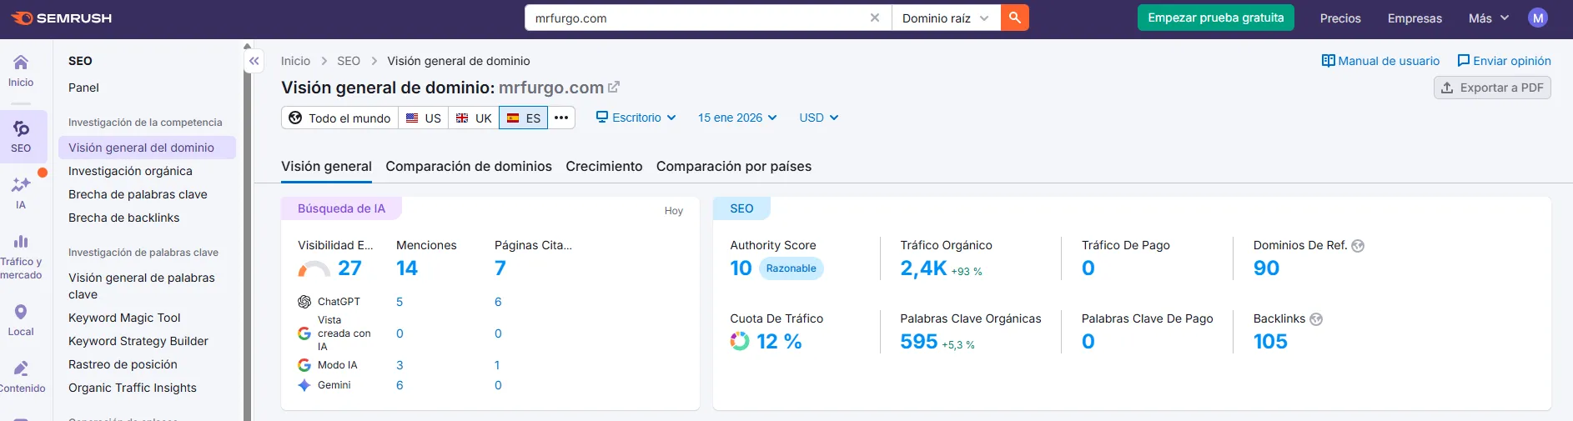
Task: Click the more countries ellipsis button
Action: (561, 118)
